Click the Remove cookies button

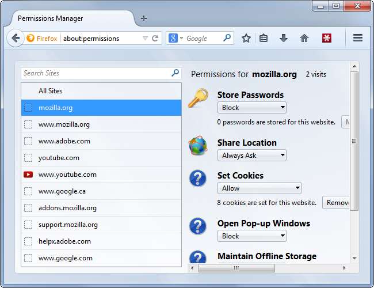[336, 203]
